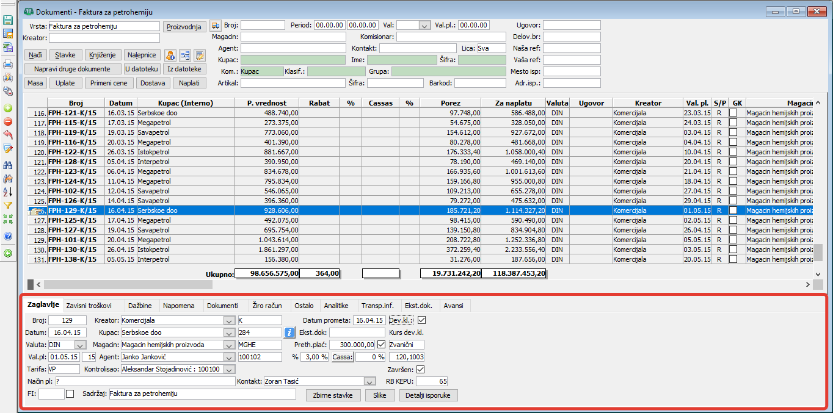The height and width of the screenshot is (413, 833).
Task: Click the A-Z sort icon
Action: pyautogui.click(x=8, y=192)
